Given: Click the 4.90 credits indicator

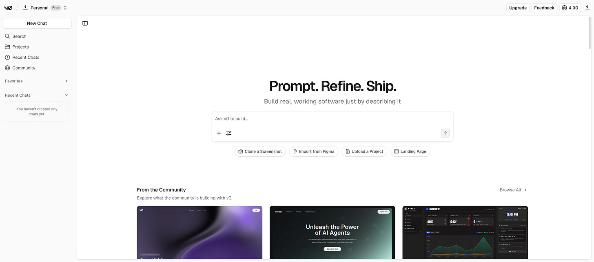Looking at the screenshot, I should tap(570, 8).
